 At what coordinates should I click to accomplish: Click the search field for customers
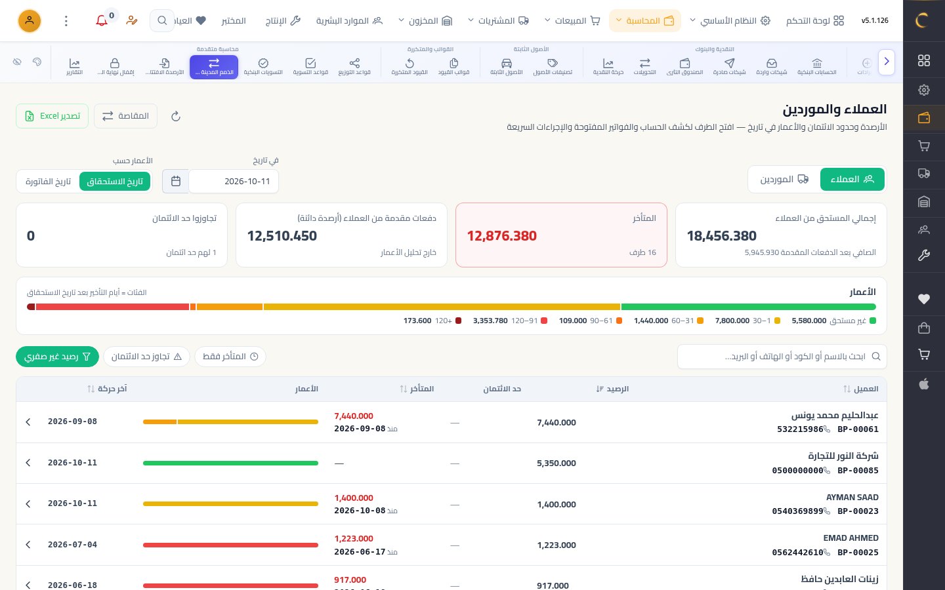coord(782,357)
